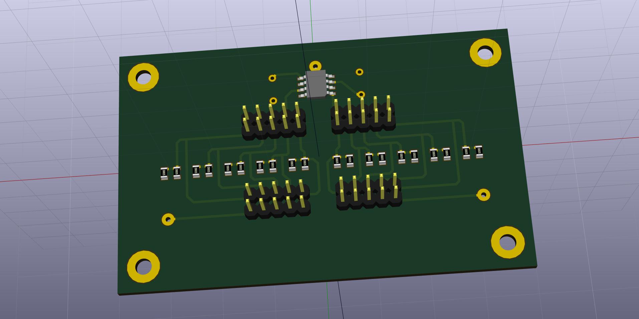Click the gold via above the upper-right pin header
This screenshot has height=319, width=639.
tap(361, 94)
